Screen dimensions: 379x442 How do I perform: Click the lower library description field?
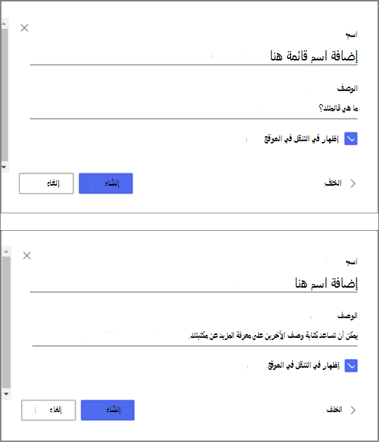pyautogui.click(x=195, y=336)
